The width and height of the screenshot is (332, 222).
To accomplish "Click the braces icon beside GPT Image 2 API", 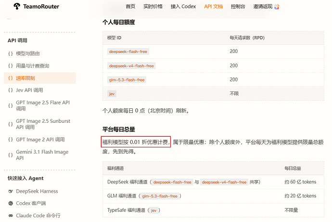I will (11, 140).
